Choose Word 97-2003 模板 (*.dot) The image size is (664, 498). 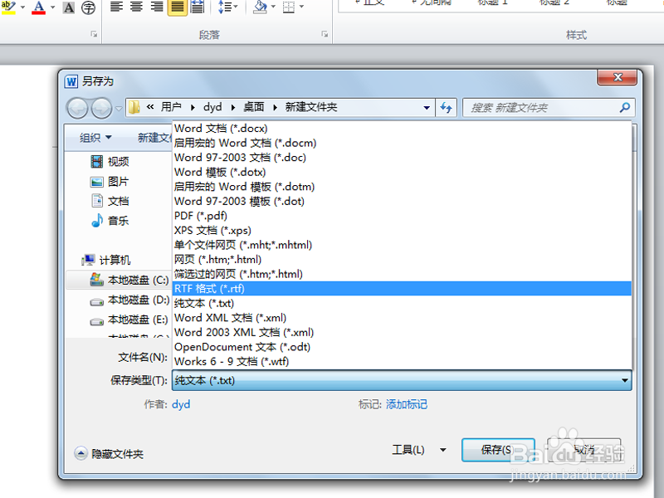tap(402, 201)
